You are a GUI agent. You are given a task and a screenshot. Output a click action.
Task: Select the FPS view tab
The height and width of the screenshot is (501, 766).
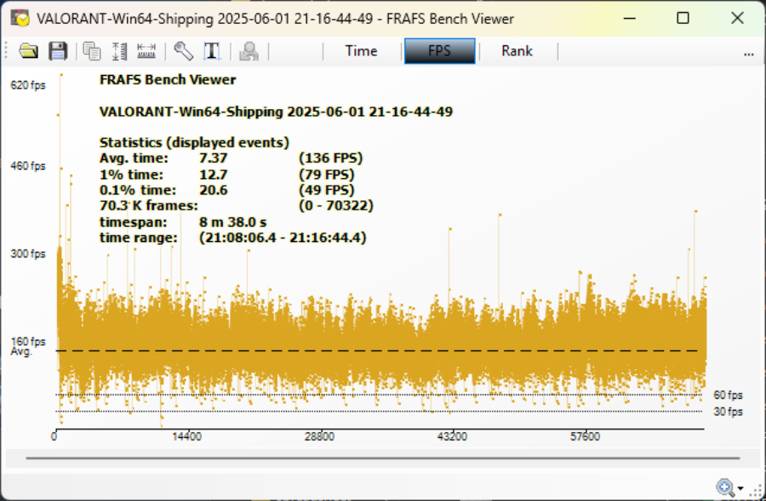click(x=439, y=51)
